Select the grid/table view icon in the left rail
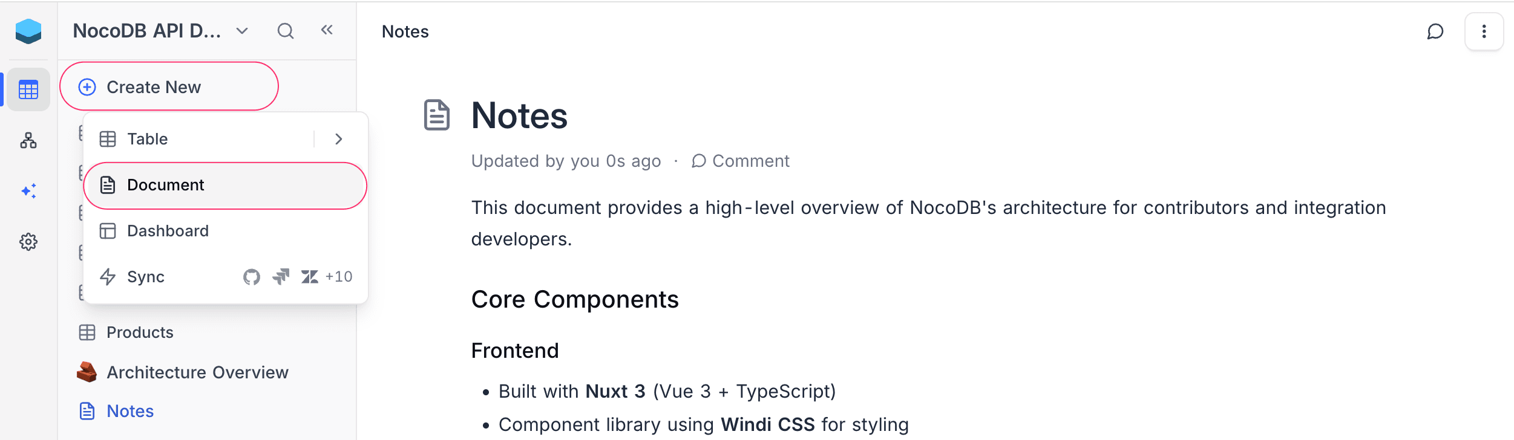Screen dimensions: 1514x440 tap(28, 89)
